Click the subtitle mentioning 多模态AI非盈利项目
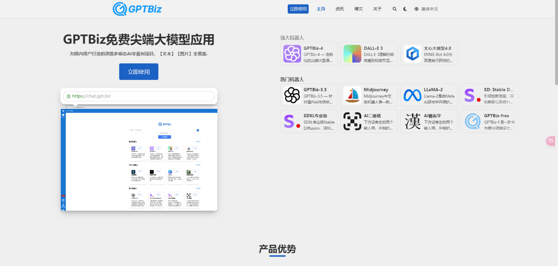Screen dimensions: 558x266 coord(139,54)
